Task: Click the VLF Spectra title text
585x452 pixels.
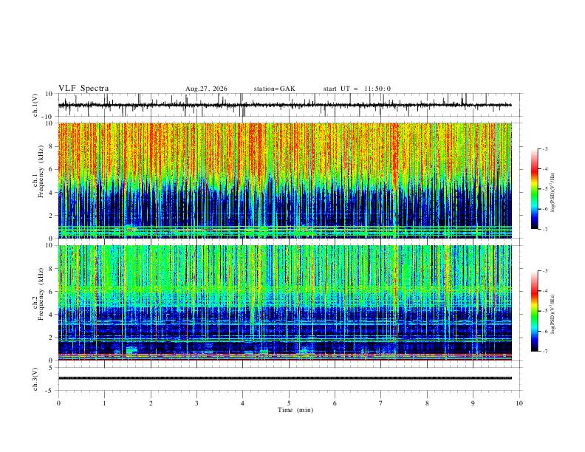Action: click(x=83, y=89)
